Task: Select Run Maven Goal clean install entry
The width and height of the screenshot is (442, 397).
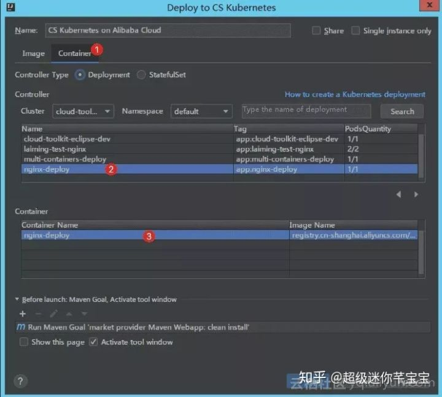Action: [223, 327]
